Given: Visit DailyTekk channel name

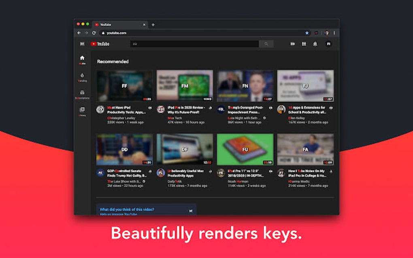Looking at the screenshot, I should [175, 182].
